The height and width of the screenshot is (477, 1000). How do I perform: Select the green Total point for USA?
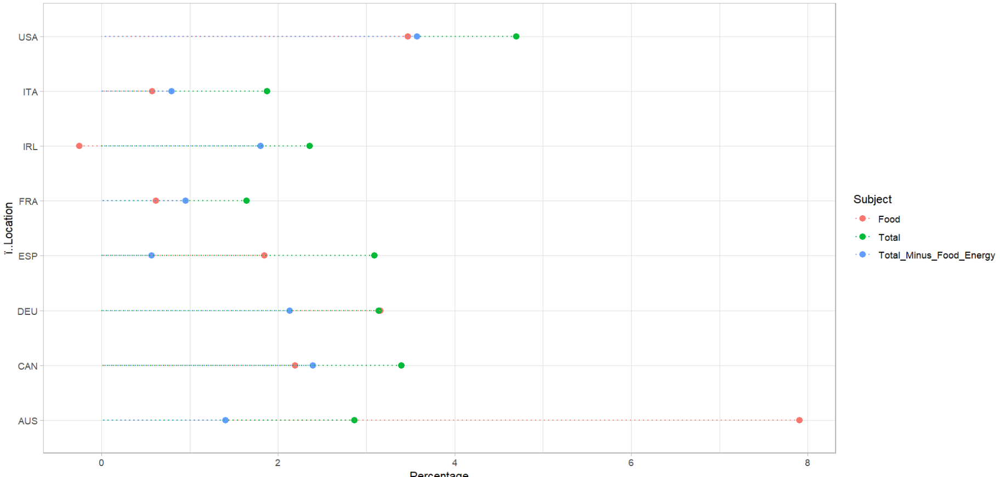516,37
